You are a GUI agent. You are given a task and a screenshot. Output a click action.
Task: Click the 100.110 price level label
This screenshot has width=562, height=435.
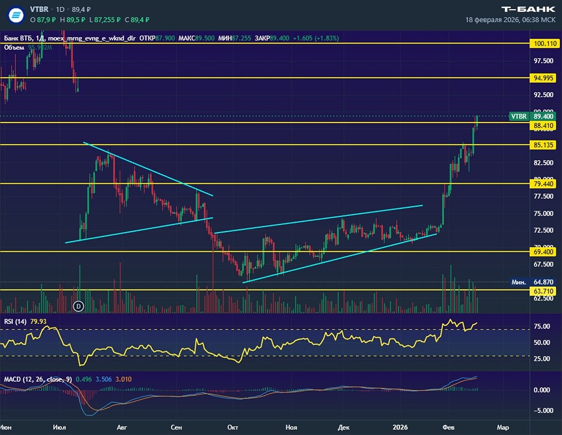point(545,44)
